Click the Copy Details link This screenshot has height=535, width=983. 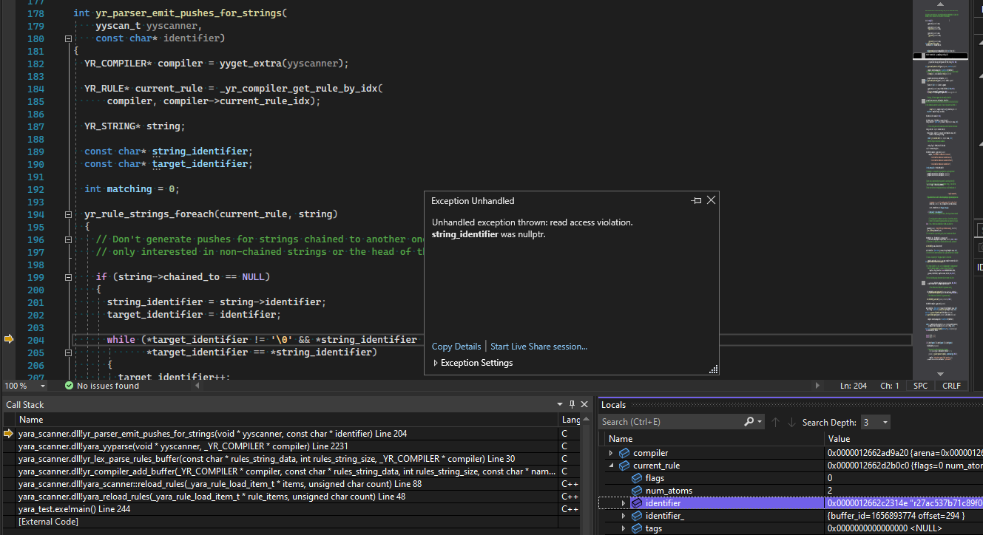(456, 346)
